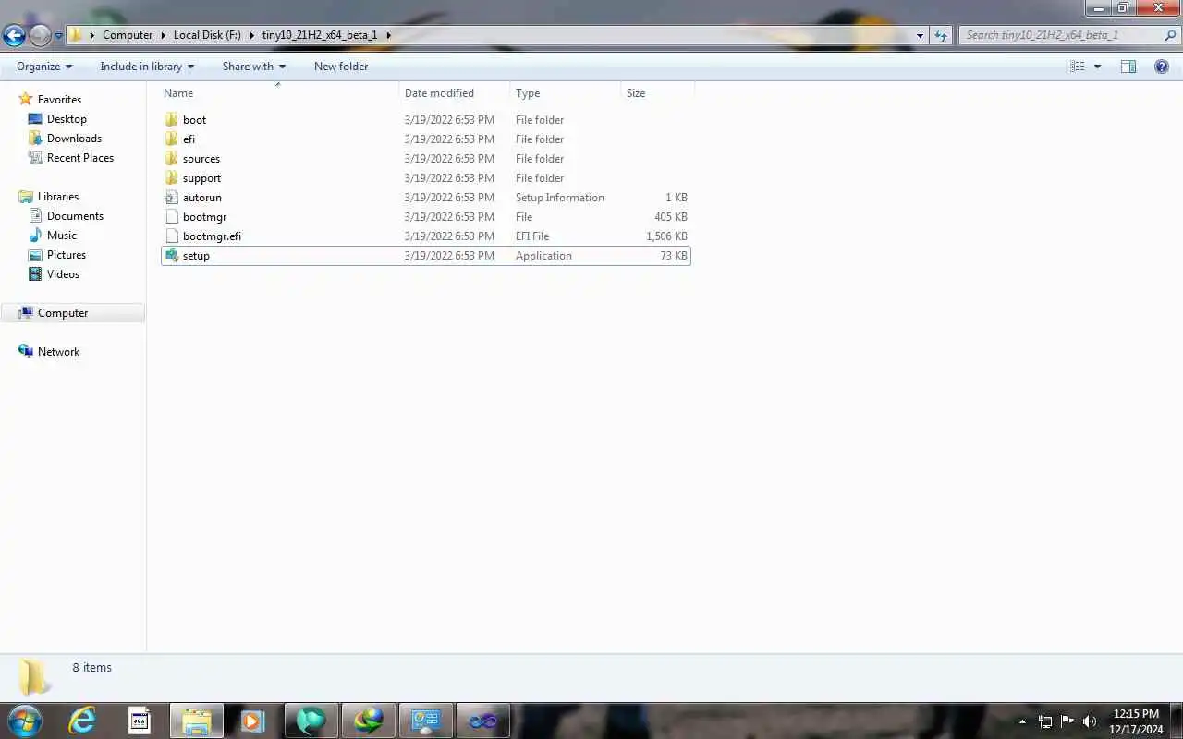Open the Music library

click(x=62, y=236)
